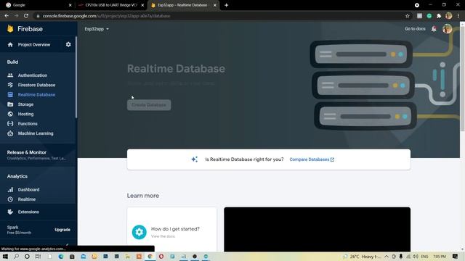Viewport: 465px width, 261px height.
Task: Open Chrome three-dot menu
Action: point(458,16)
